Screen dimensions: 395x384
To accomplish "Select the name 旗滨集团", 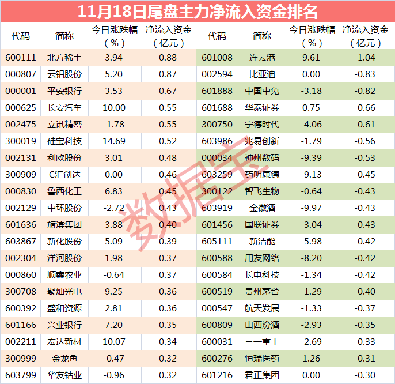I will tap(64, 224).
